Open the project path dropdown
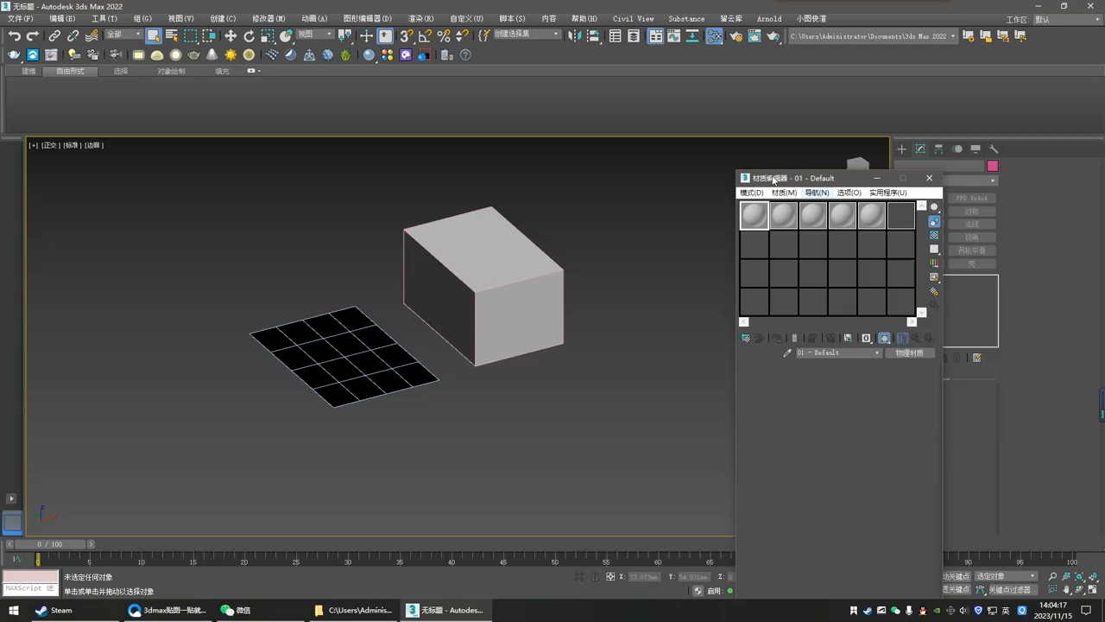1105x622 pixels. click(x=873, y=36)
